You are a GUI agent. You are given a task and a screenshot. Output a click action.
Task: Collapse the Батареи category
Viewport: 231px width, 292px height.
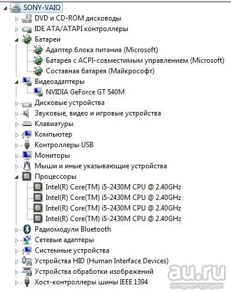coord(16,40)
